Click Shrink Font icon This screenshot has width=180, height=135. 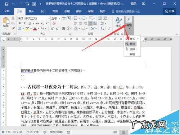point(57,29)
